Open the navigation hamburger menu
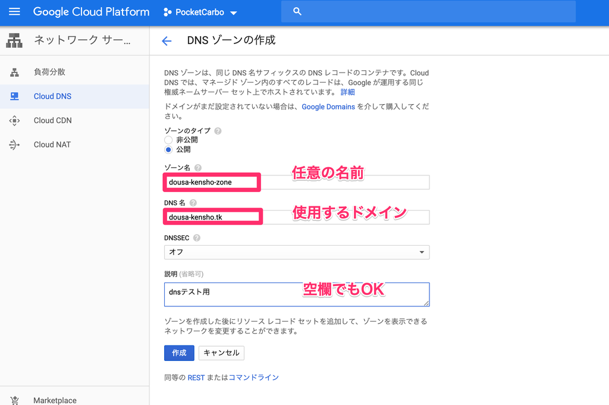This screenshot has width=609, height=405. click(14, 12)
